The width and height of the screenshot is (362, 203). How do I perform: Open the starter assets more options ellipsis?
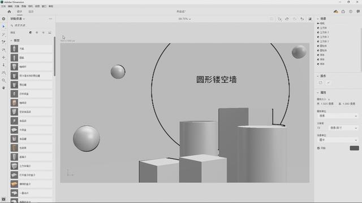click(x=50, y=19)
